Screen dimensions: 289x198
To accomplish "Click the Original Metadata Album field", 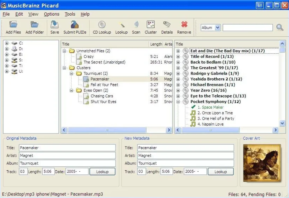I will [x=67, y=163].
